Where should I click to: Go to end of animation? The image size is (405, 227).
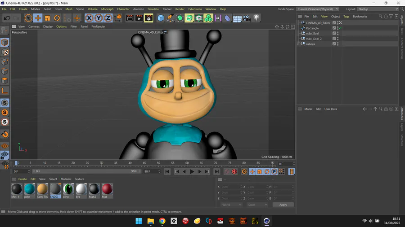(217, 172)
